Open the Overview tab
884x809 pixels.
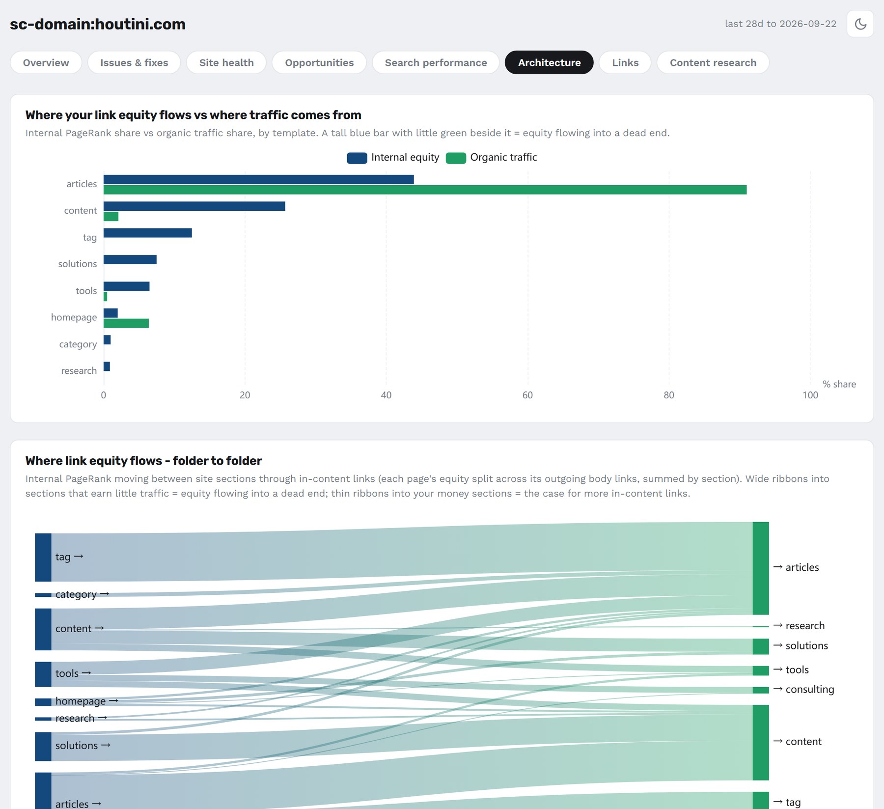[46, 62]
